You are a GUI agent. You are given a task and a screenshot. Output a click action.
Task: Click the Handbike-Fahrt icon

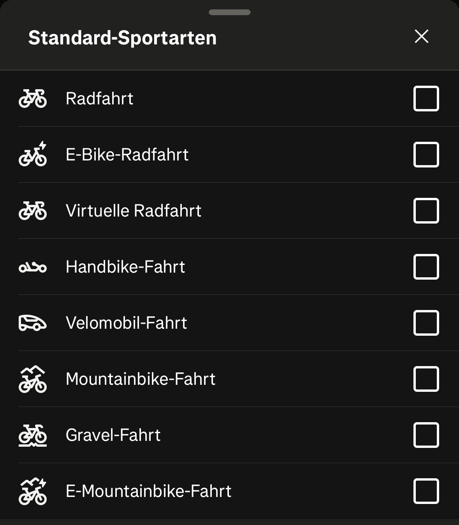[33, 267]
